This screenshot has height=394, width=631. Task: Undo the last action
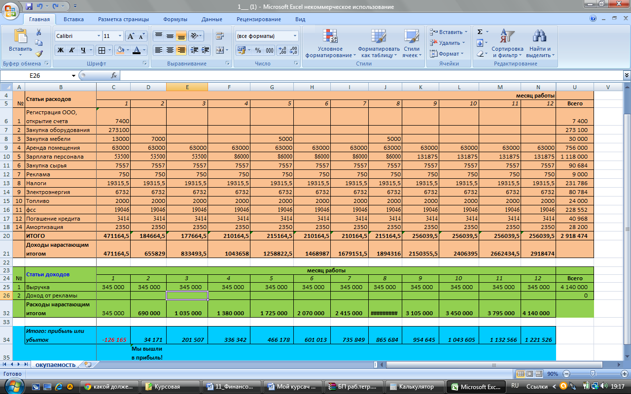40,6
